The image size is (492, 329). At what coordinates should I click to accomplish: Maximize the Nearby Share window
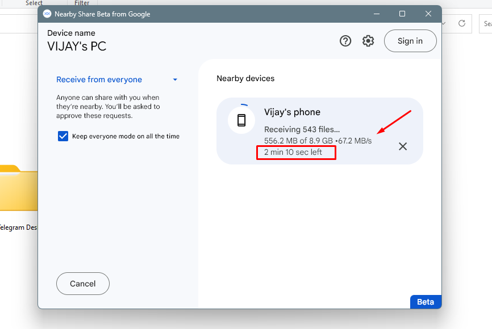tap(402, 14)
